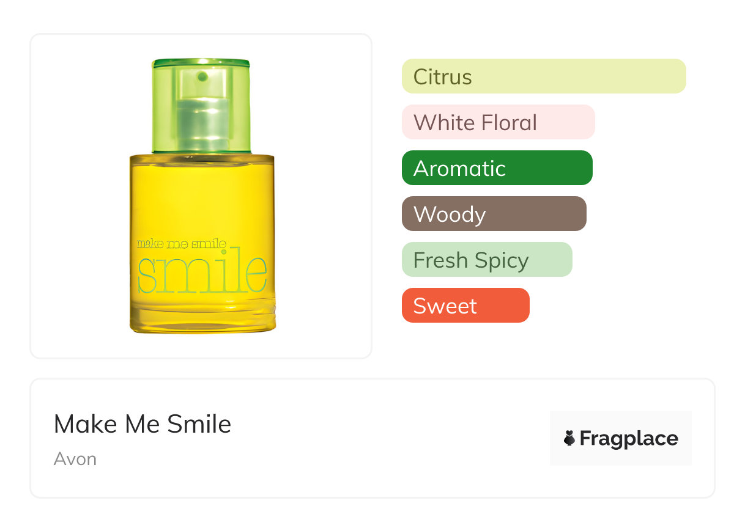Click the orange Sweet accord bar
745x528 pixels.
tap(465, 306)
